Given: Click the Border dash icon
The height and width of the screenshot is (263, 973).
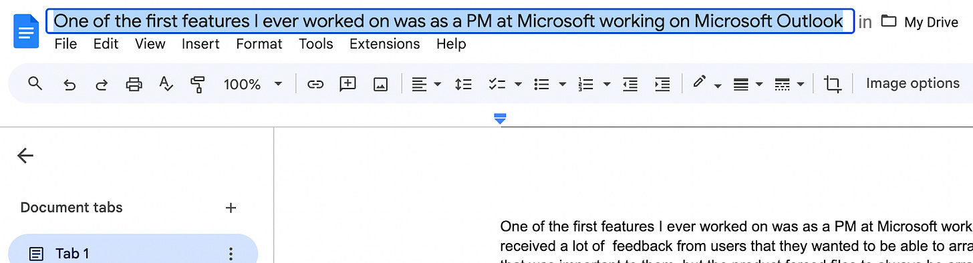Looking at the screenshot, I should pos(782,85).
